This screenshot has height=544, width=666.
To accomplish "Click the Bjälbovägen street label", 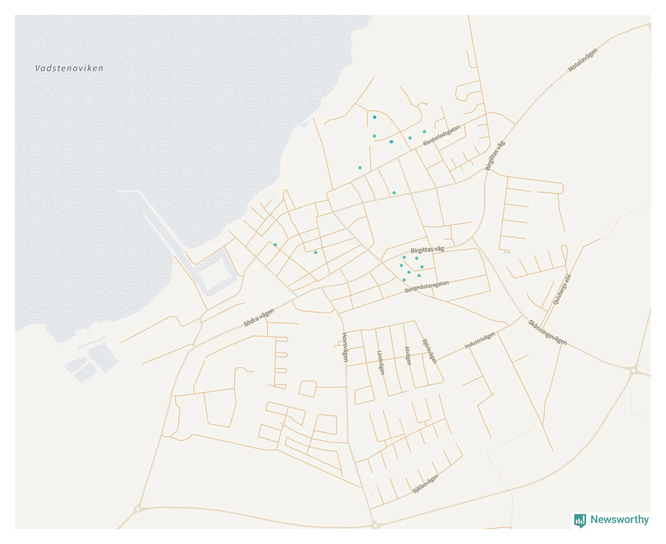I will tap(425, 484).
